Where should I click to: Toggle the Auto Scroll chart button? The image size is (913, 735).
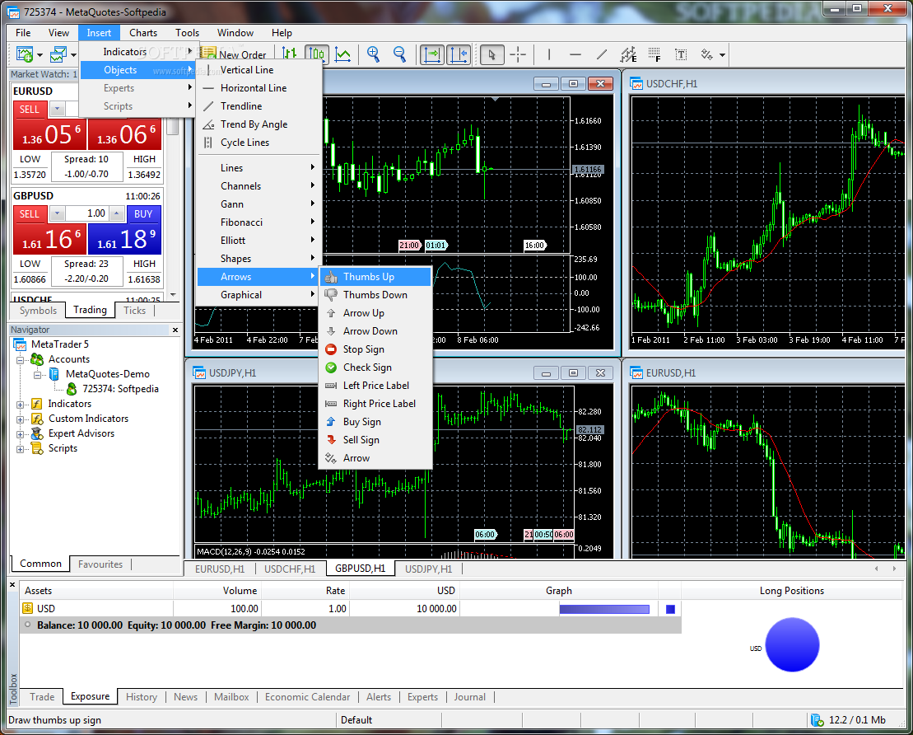point(432,54)
